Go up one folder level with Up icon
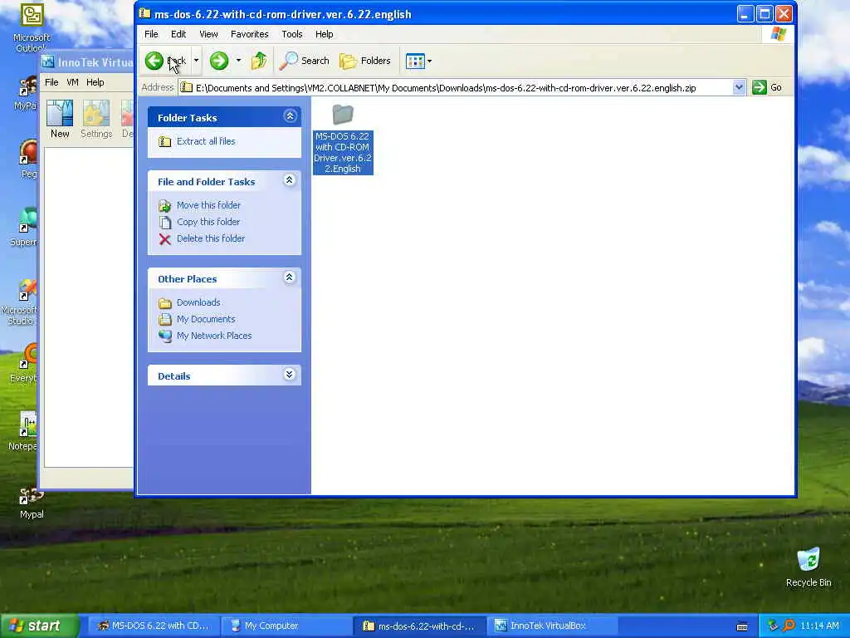Image resolution: width=850 pixels, height=638 pixels. click(x=259, y=61)
